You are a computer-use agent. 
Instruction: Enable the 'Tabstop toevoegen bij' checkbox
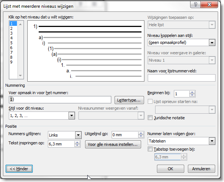pyautogui.click(x=150, y=149)
